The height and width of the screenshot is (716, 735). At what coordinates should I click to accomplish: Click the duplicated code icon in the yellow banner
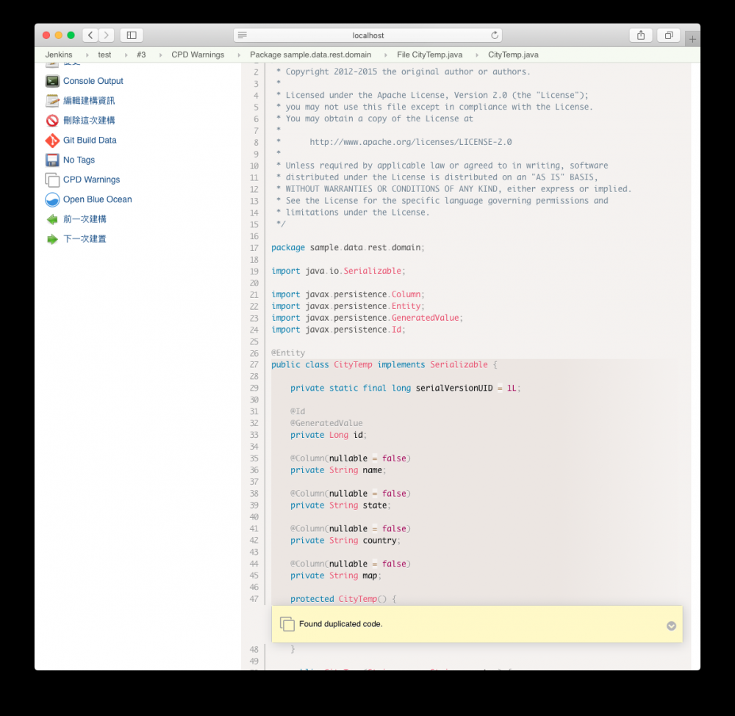(287, 623)
